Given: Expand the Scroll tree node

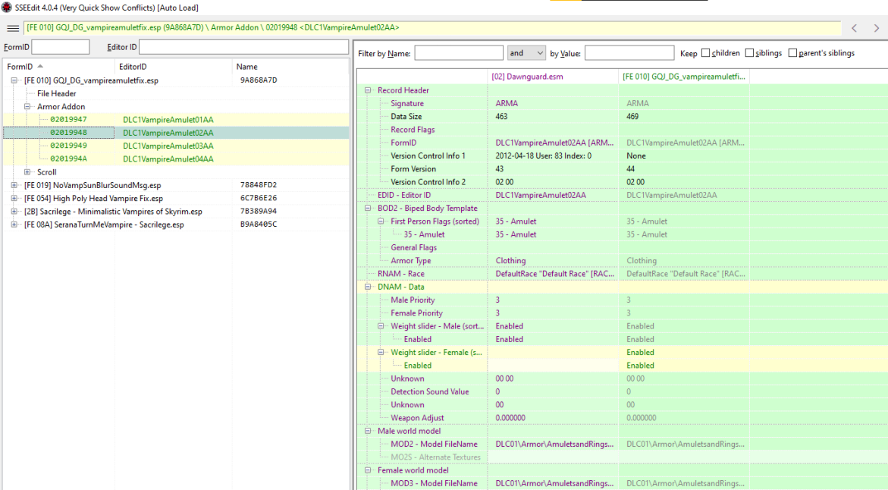Looking at the screenshot, I should pyautogui.click(x=28, y=171).
